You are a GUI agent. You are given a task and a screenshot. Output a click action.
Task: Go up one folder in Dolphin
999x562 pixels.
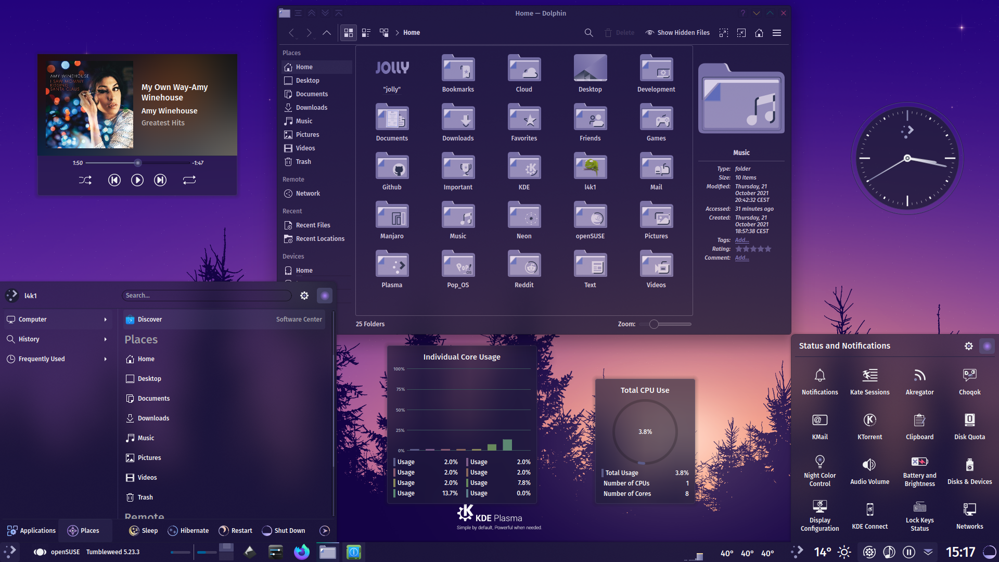(x=327, y=33)
